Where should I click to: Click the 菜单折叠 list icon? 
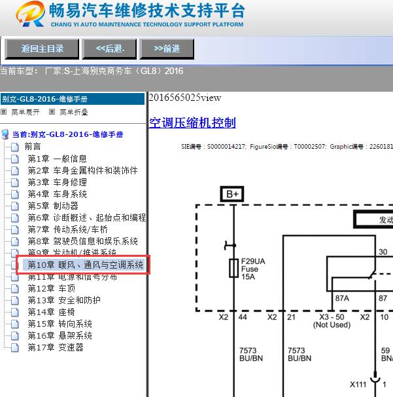tap(52, 111)
